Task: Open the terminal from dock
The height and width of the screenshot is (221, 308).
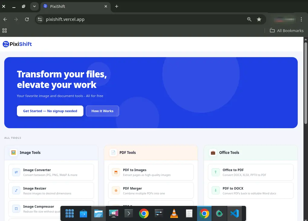Action: 129,213
